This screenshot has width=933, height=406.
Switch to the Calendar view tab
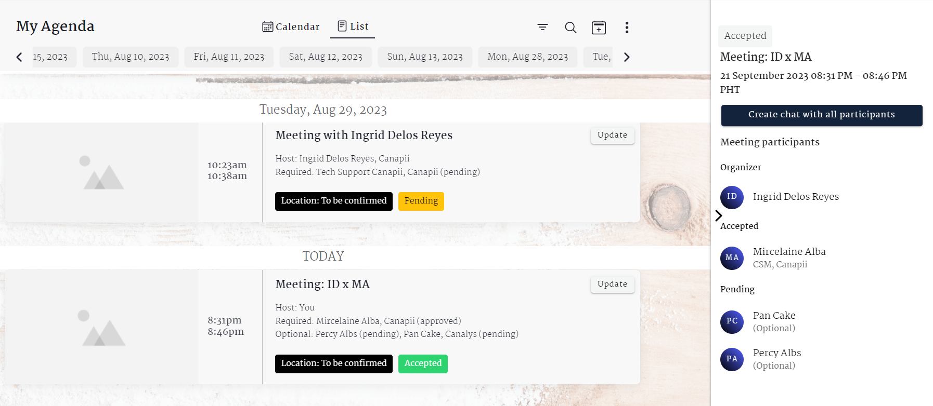(291, 26)
